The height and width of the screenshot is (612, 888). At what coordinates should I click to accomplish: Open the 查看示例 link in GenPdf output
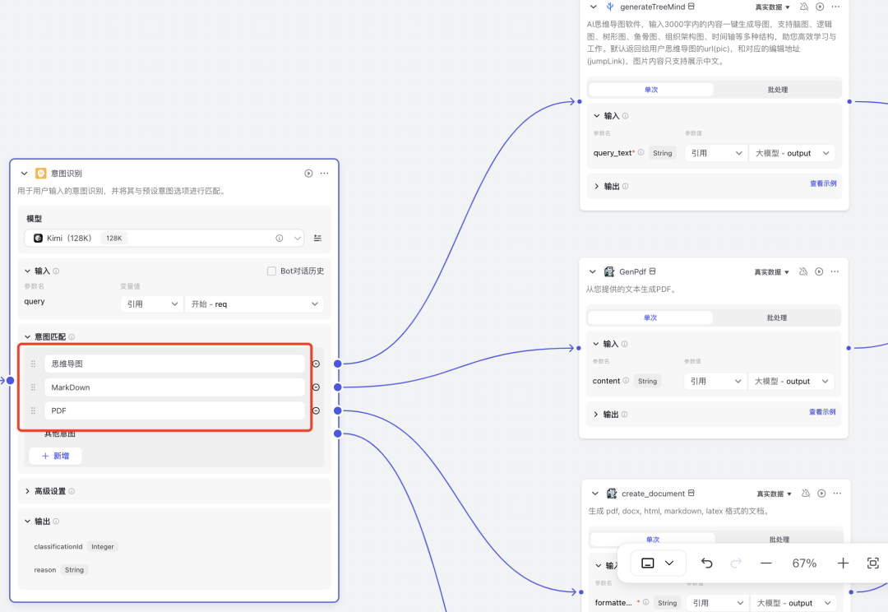[821, 412]
